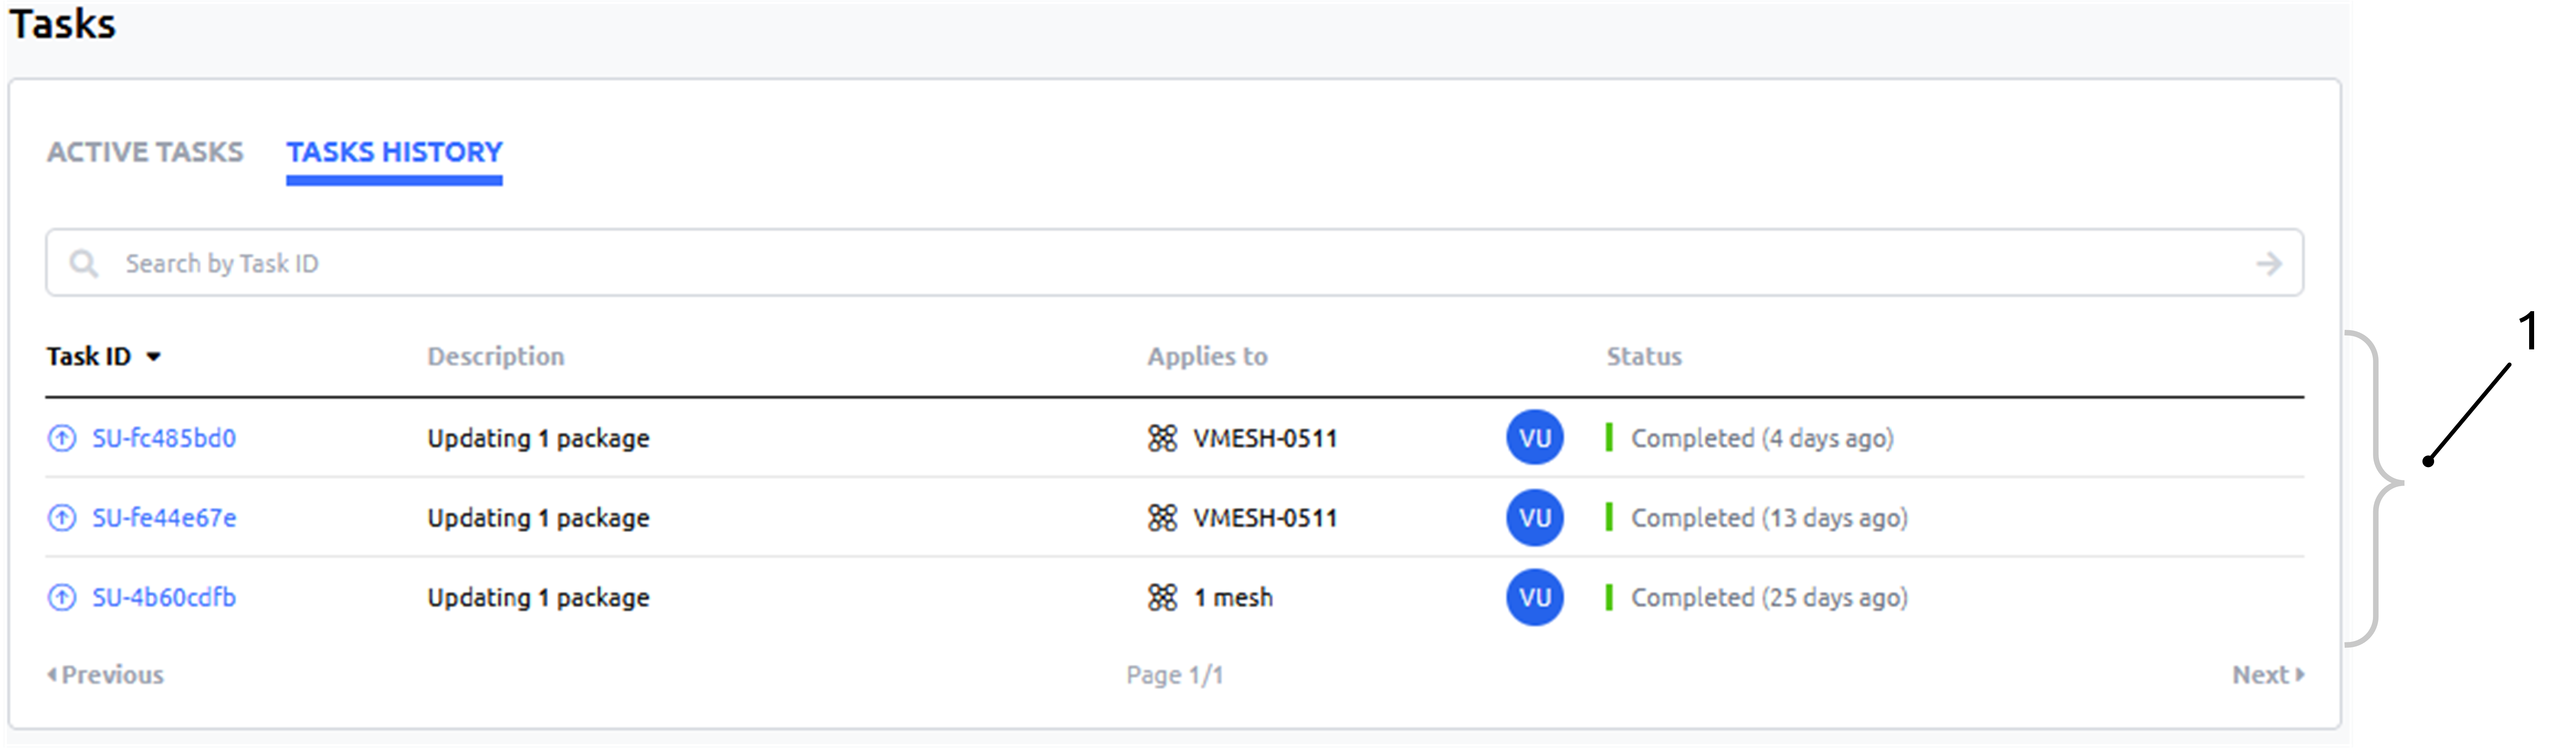
Task: Click VU avatar in the SU-fe44e67e row
Action: (1535, 518)
